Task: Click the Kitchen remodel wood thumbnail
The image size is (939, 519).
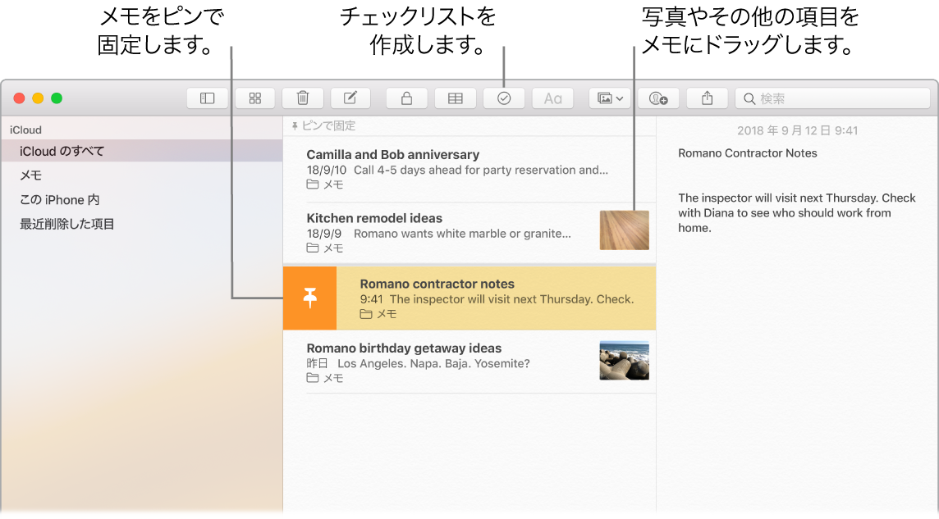Action: pyautogui.click(x=624, y=230)
